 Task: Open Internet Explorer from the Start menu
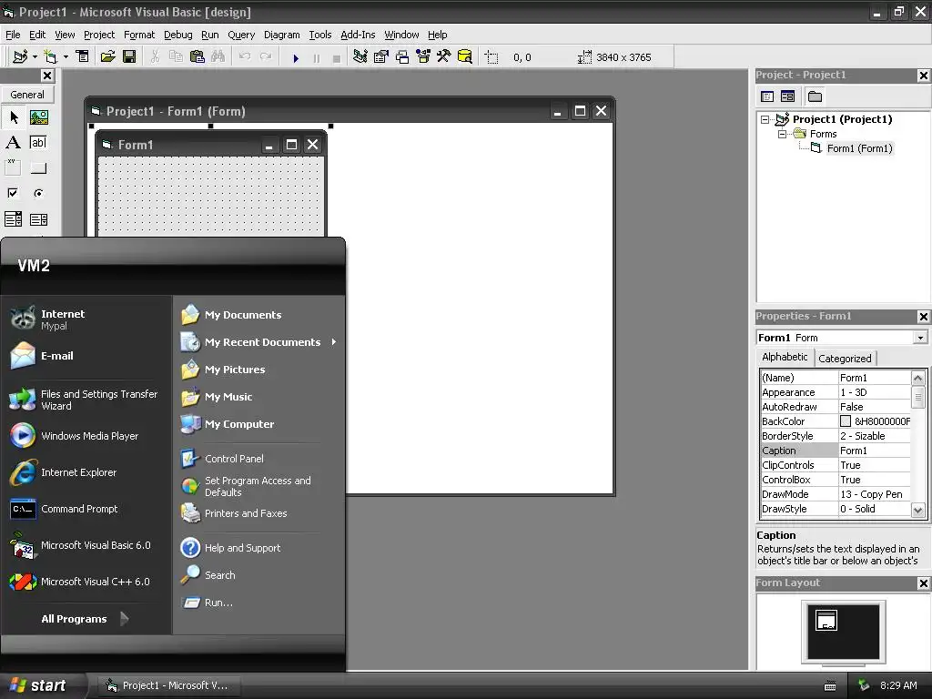coord(78,472)
